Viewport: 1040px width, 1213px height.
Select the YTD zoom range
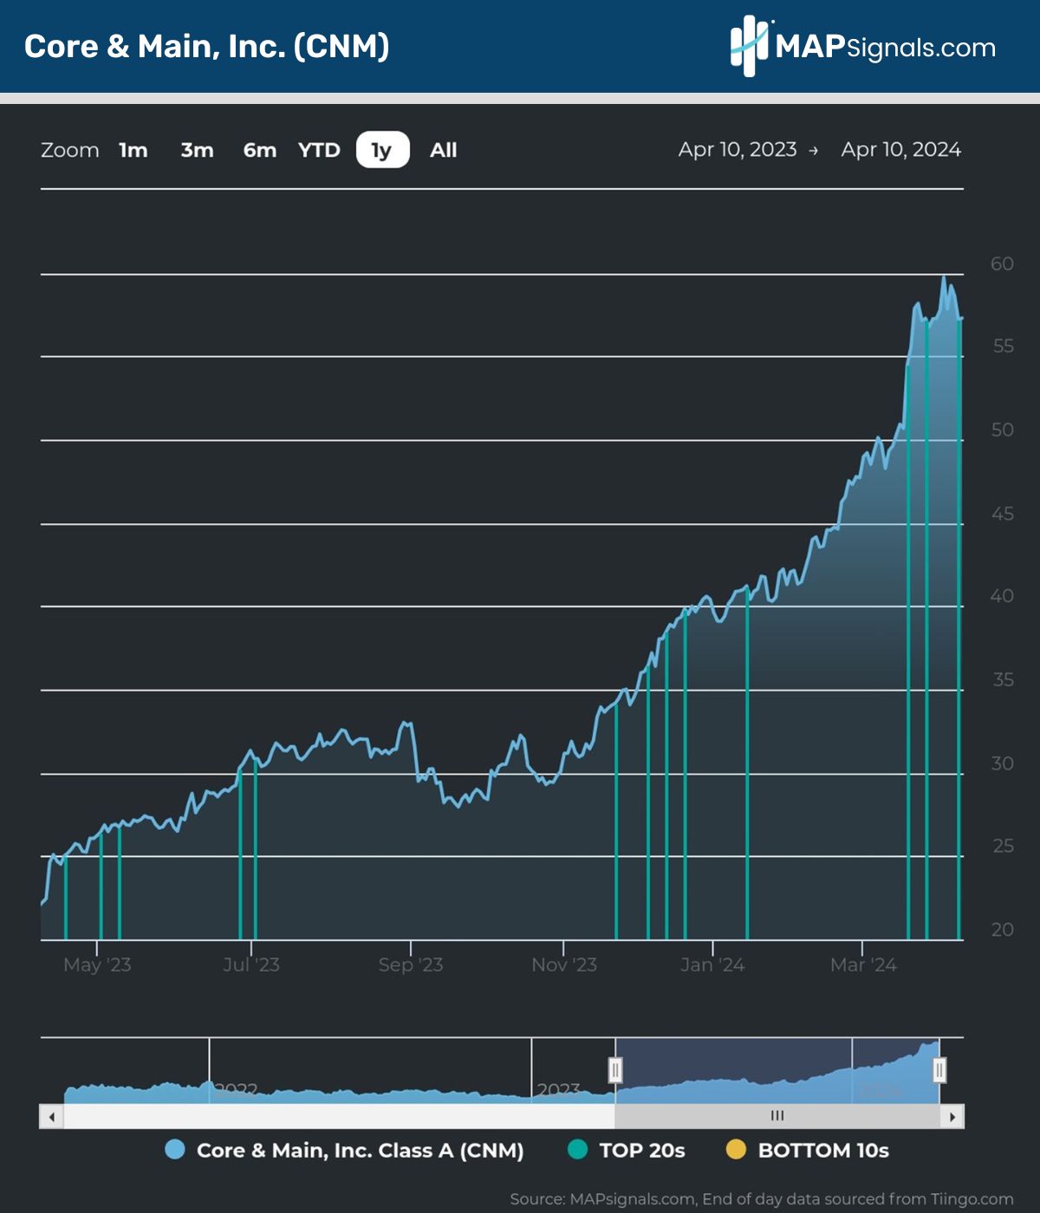(319, 150)
